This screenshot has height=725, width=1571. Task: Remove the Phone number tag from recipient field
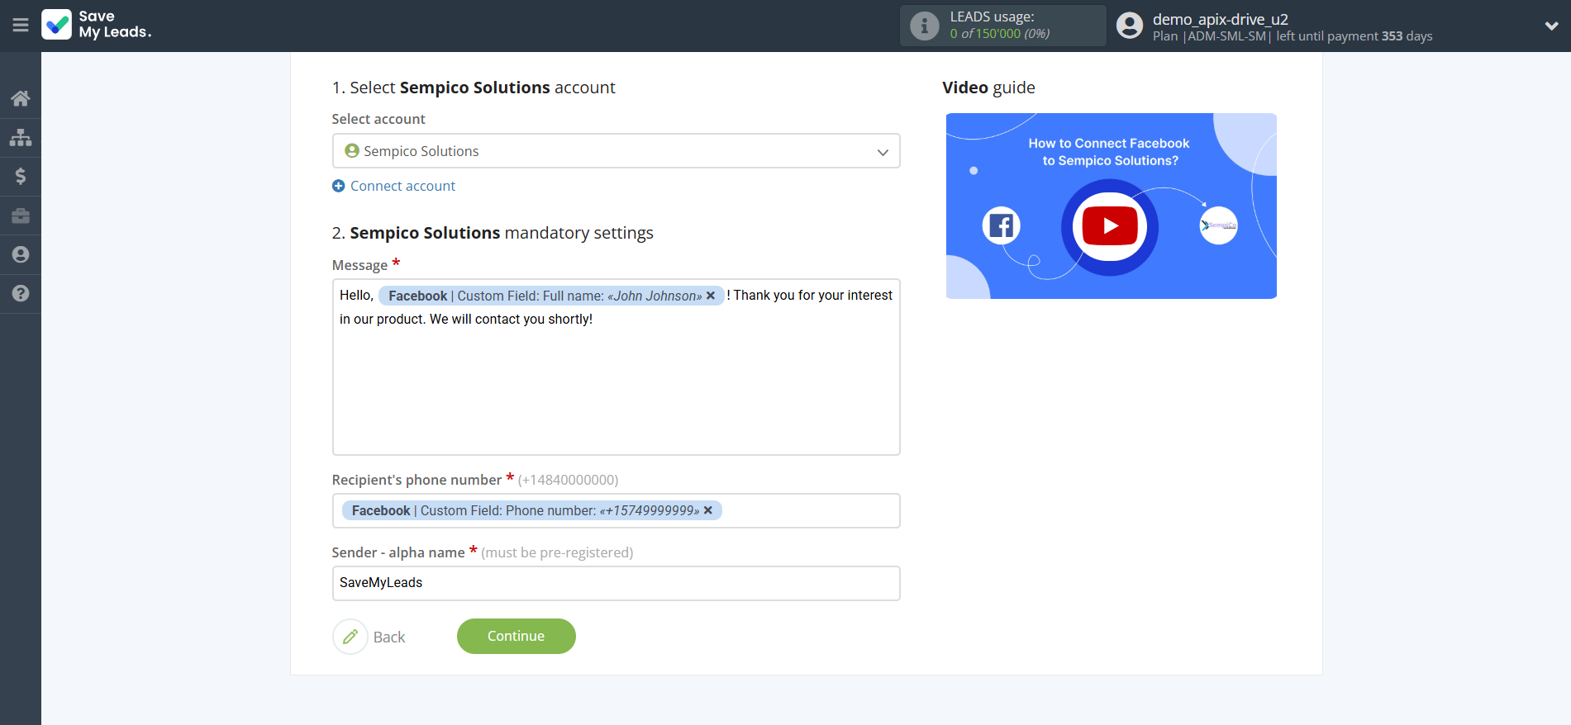[x=708, y=510]
